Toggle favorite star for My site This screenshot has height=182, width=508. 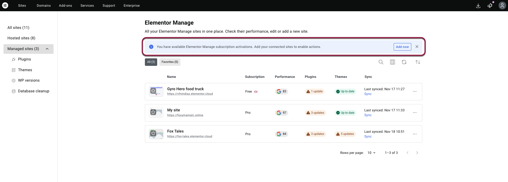[153, 112]
